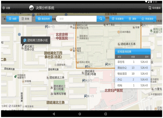Image resolution: width=163 pixels, height=118 pixels.
Task: Tap the Android home circle button
Action: pos(80,114)
